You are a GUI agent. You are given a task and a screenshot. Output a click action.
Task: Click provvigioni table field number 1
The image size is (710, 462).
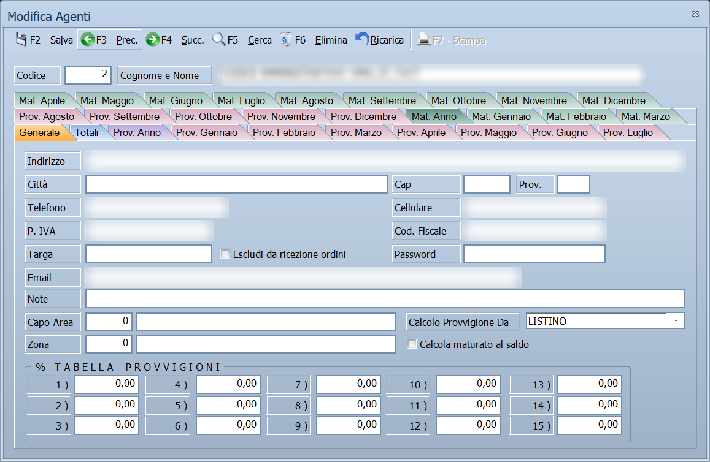coord(107,384)
